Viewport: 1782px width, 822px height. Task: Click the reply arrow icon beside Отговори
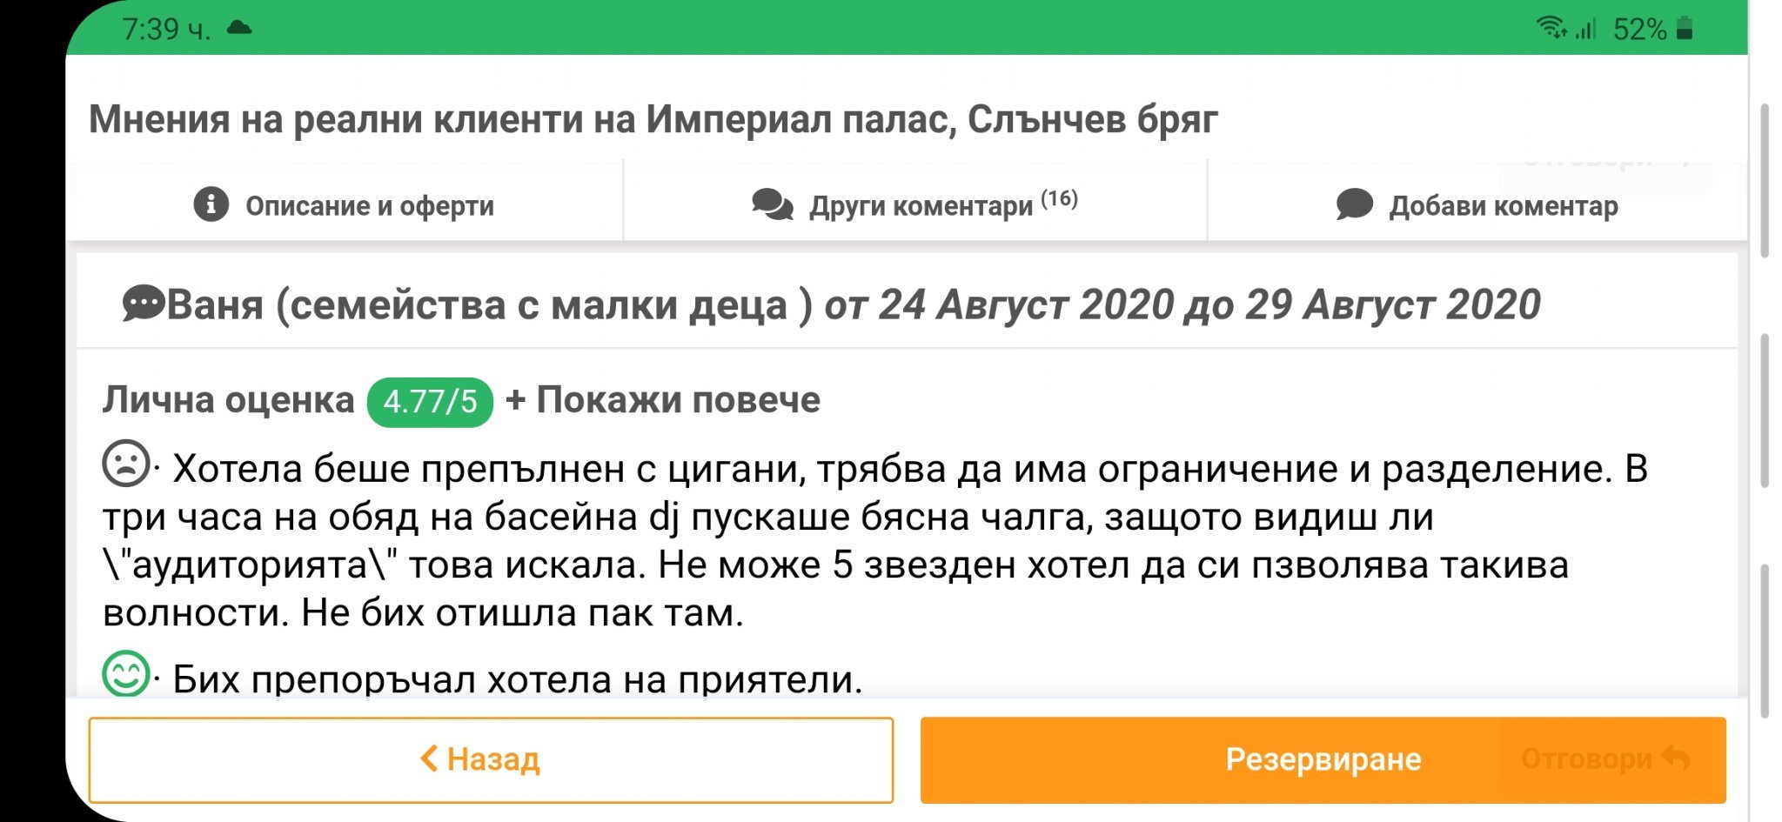(x=1675, y=758)
